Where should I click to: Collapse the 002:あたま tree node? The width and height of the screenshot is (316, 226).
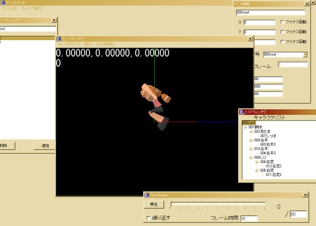[x=251, y=132]
